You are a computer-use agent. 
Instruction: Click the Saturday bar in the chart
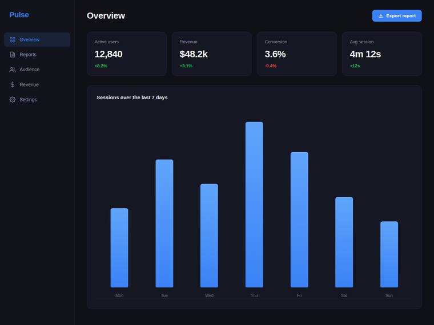tap(344, 242)
